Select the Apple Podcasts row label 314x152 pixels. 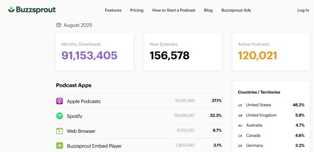84,101
